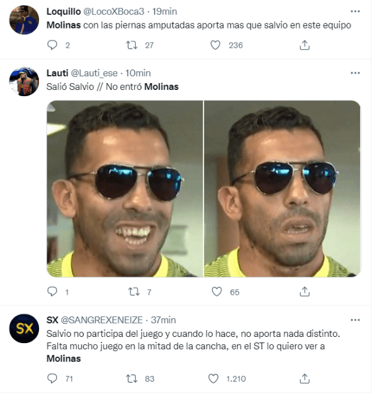
Task: Like SX tweet with 1.210 likes
Action: [213, 378]
